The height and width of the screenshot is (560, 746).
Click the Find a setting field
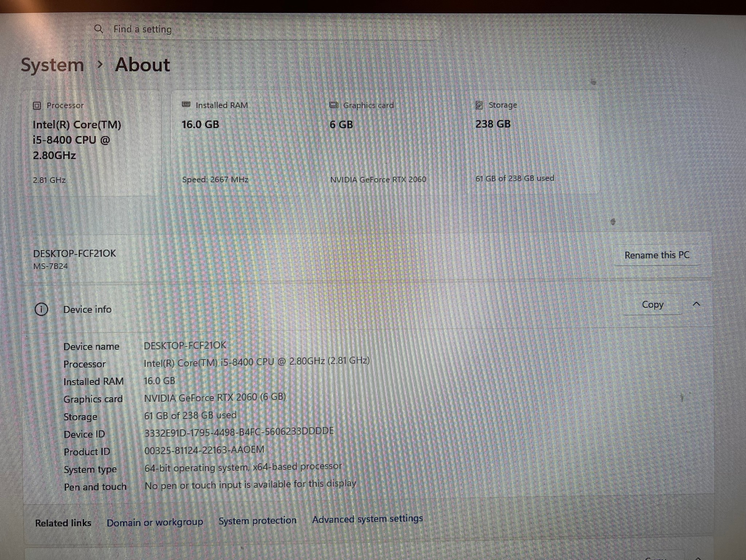(x=266, y=29)
